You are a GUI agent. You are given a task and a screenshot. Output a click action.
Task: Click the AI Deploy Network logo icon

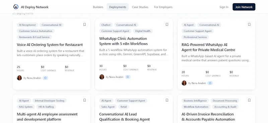pyautogui.click(x=16, y=7)
